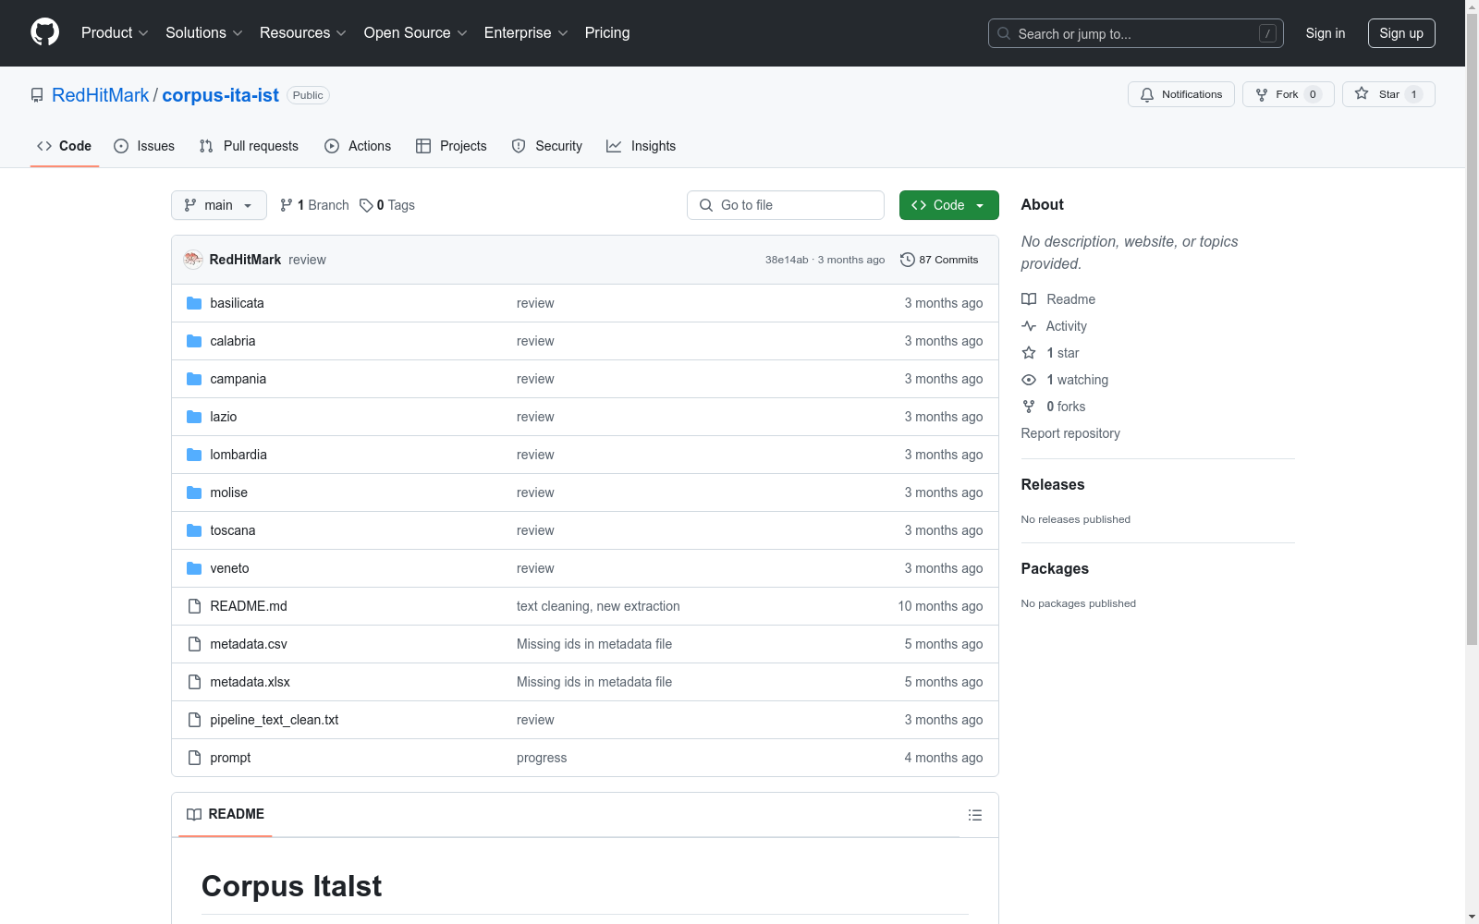Fork the repository with the Fork button
Screen dimensions: 1479x924
1289,94
